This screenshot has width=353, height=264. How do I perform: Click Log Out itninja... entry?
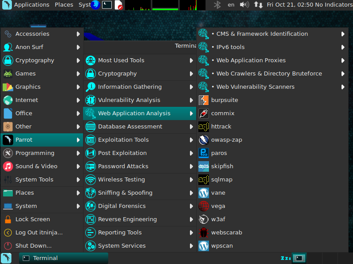[42, 233]
